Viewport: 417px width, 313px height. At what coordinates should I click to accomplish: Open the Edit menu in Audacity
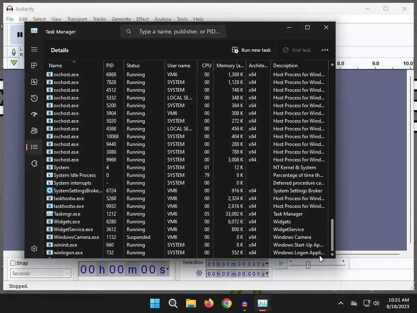tap(23, 19)
